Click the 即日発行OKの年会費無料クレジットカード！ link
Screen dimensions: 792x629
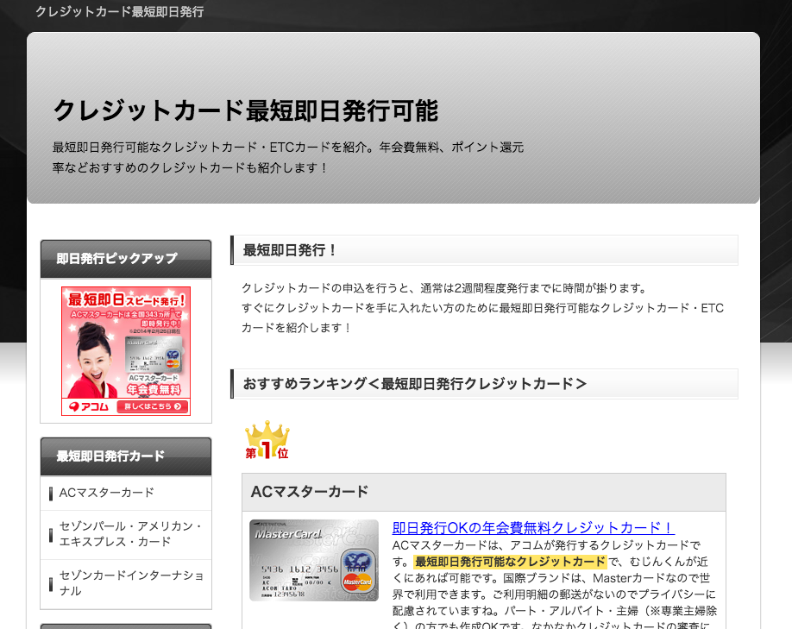[x=533, y=528]
